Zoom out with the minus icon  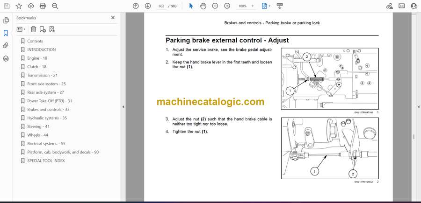click(215, 6)
